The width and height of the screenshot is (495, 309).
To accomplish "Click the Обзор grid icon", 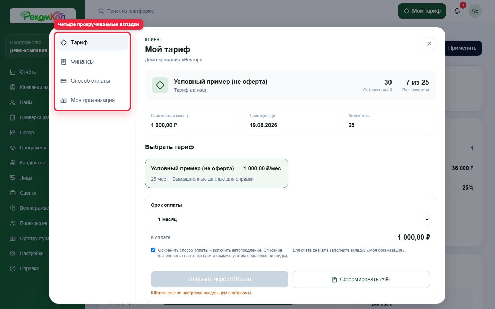I will [13, 133].
